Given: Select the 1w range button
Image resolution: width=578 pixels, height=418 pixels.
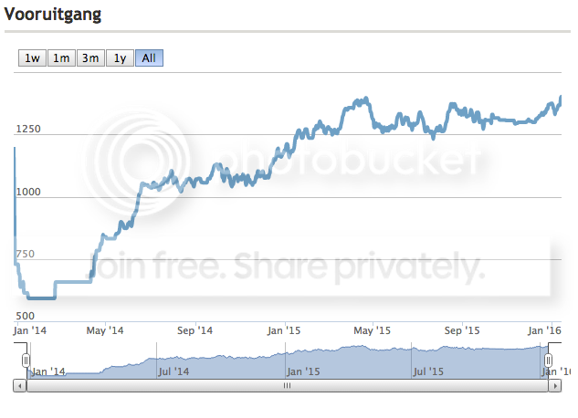Looking at the screenshot, I should click(33, 58).
